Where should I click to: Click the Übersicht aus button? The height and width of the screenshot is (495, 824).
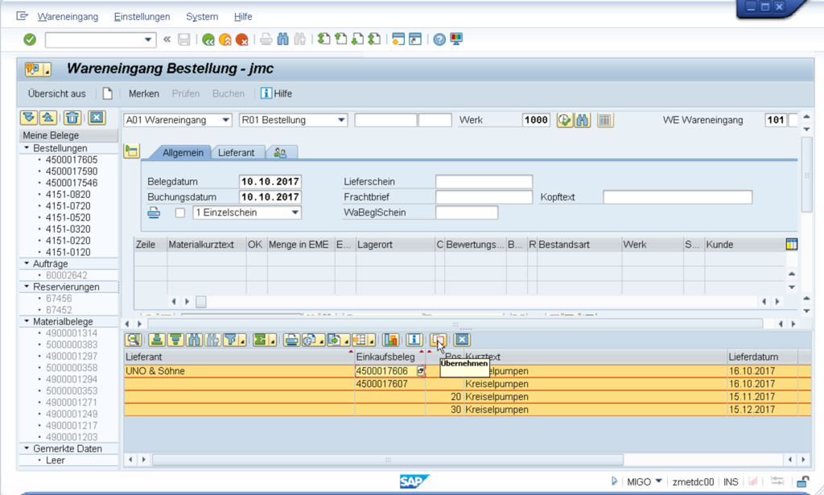[x=56, y=93]
